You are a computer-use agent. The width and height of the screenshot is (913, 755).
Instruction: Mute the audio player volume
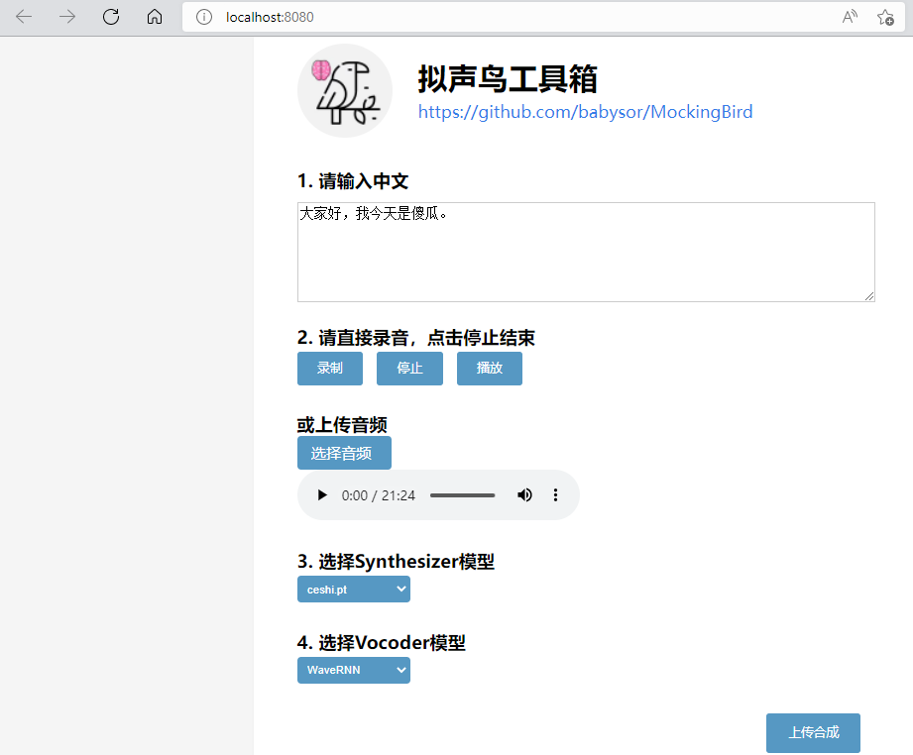coord(524,495)
